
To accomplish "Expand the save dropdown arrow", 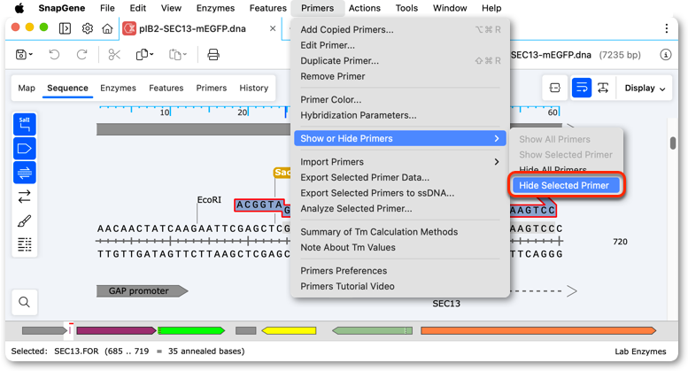I will click(31, 54).
